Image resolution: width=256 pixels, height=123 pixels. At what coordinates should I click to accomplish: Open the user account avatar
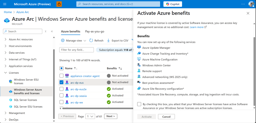click(x=251, y=4)
